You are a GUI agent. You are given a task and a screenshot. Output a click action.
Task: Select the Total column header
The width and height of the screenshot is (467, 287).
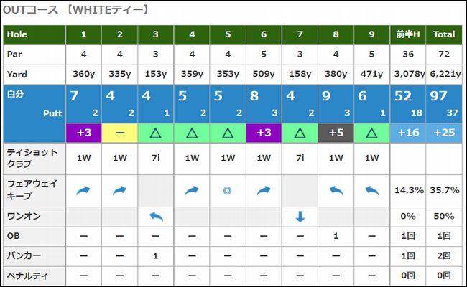(445, 34)
